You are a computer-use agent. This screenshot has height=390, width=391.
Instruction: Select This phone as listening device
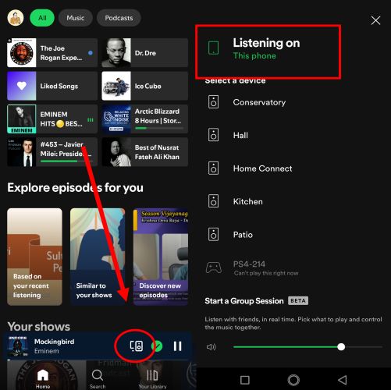point(254,55)
